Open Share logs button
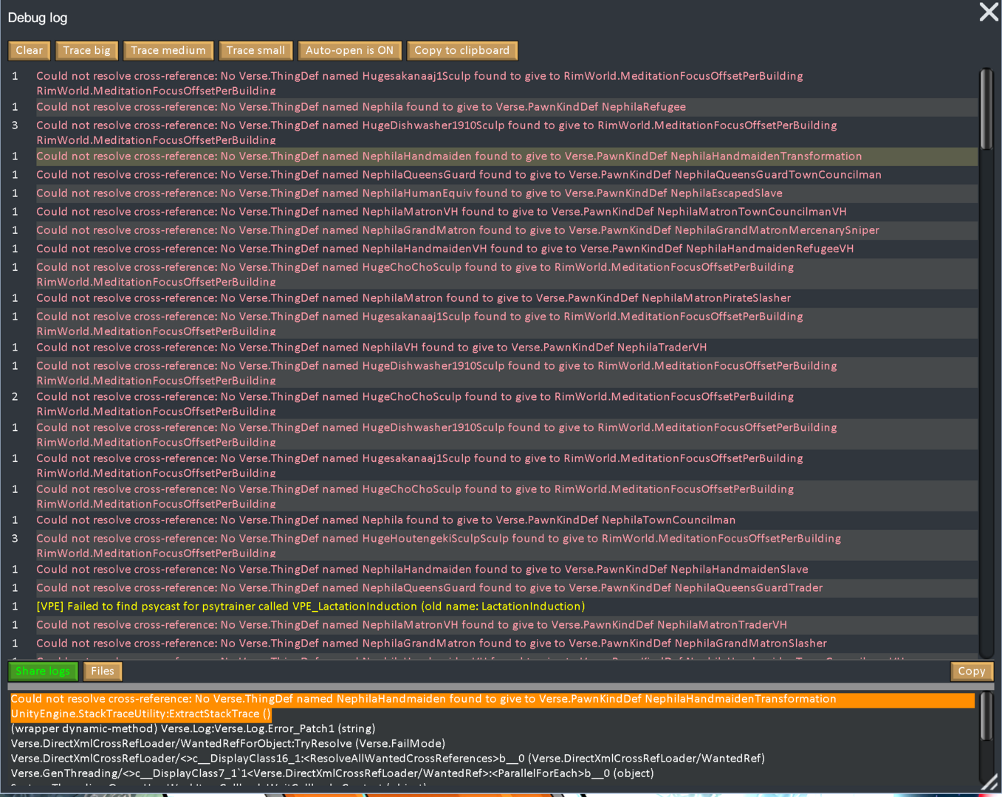This screenshot has width=1002, height=797. 43,671
